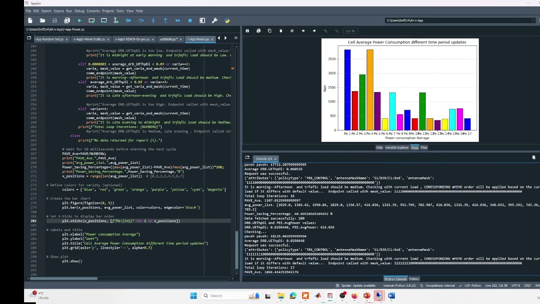Open the History tab below console

coord(414,279)
